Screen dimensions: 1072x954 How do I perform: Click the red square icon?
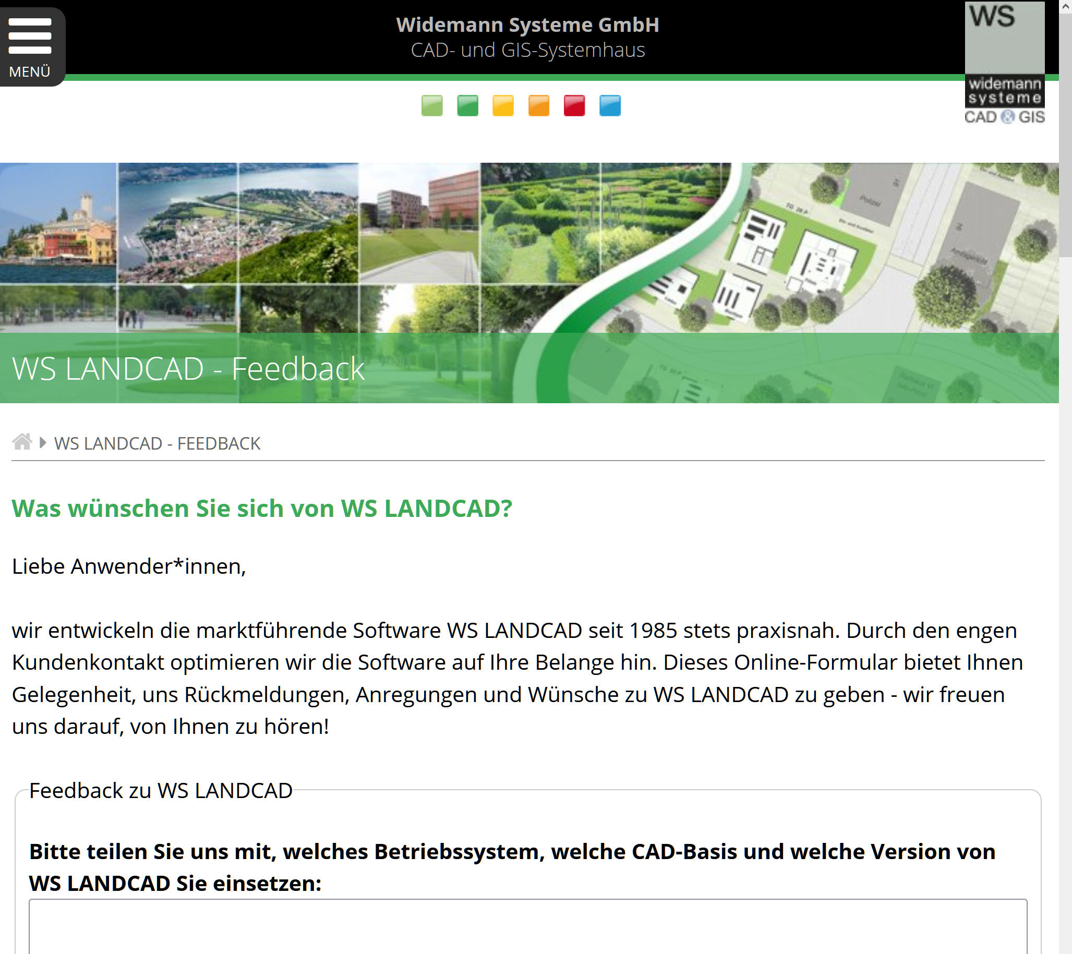click(x=574, y=105)
